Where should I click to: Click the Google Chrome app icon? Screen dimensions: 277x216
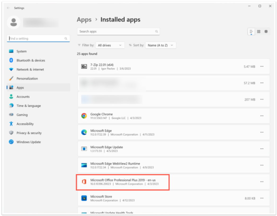pyautogui.click(x=84, y=116)
